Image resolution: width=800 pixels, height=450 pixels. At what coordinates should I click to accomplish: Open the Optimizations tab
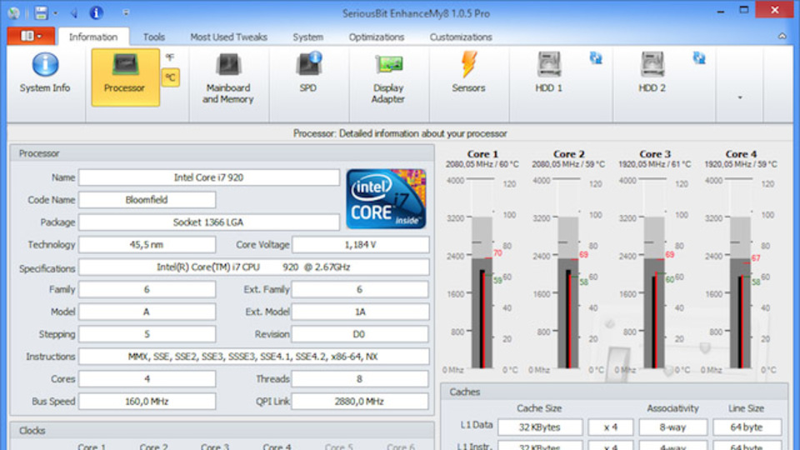click(377, 37)
